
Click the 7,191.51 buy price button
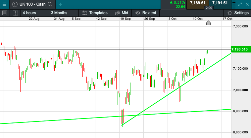(220, 3)
